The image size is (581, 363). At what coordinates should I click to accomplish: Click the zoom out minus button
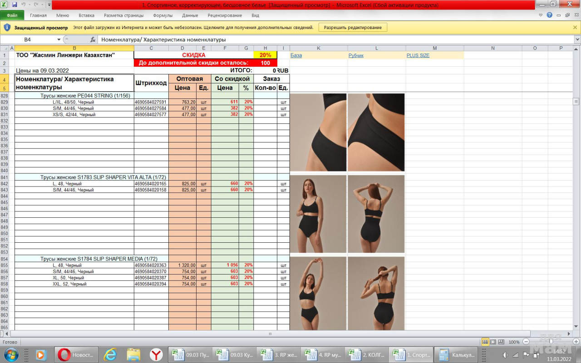click(526, 342)
